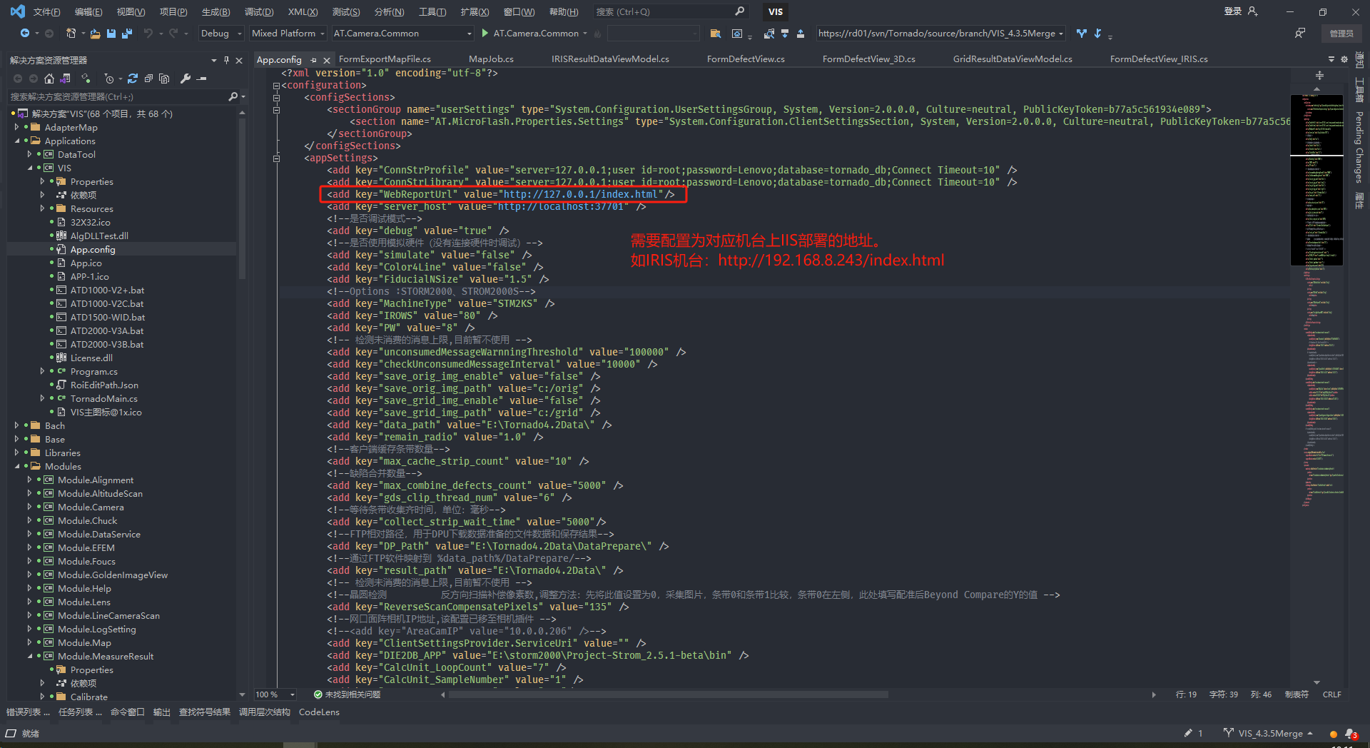This screenshot has height=748, width=1370.
Task: Collapse the configuration XML region
Action: 276,86
